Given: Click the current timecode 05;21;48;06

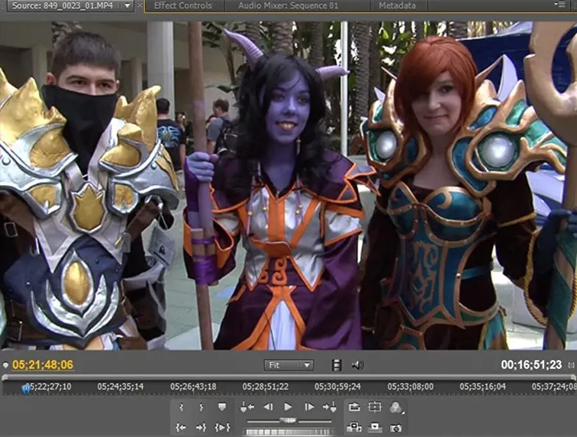Looking at the screenshot, I should [43, 365].
